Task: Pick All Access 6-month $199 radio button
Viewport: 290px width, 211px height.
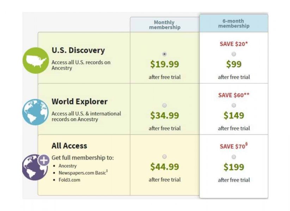Action: pos(234,157)
